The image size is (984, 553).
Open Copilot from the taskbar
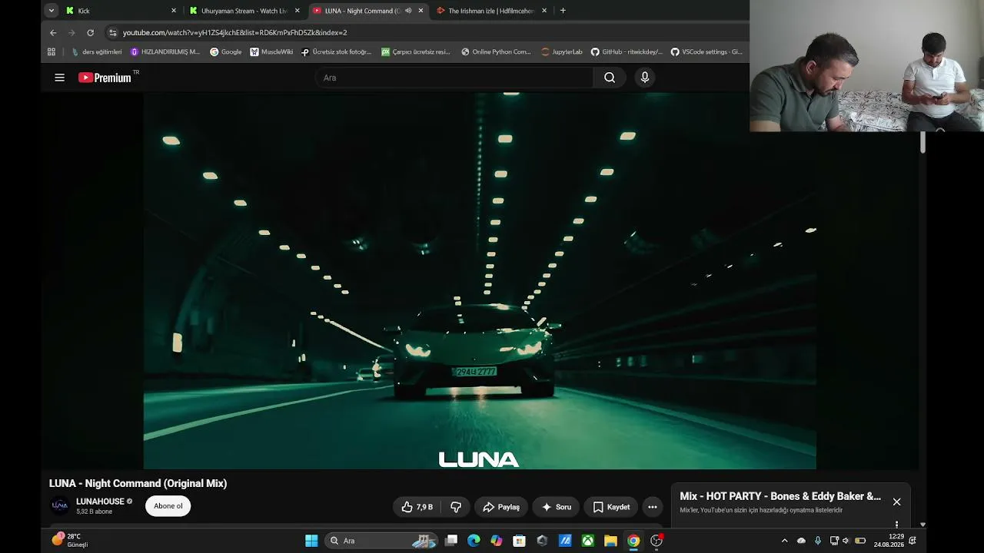pyautogui.click(x=497, y=541)
